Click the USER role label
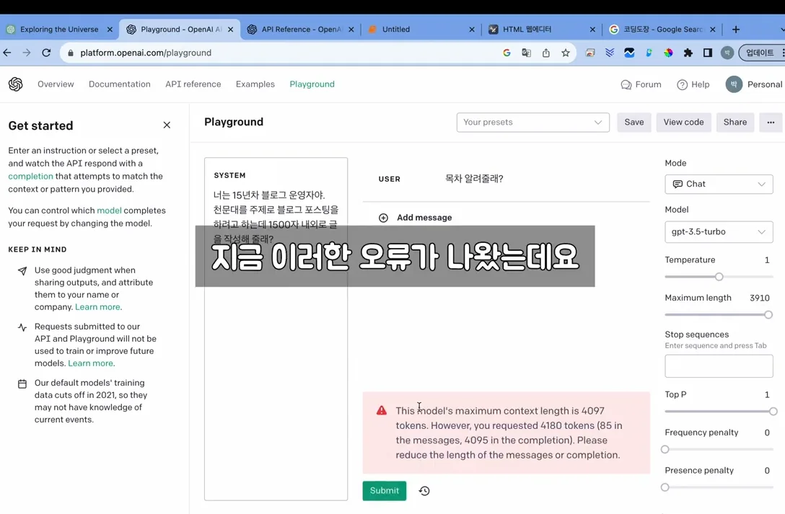Screen dimensions: 785x514 click(x=389, y=179)
